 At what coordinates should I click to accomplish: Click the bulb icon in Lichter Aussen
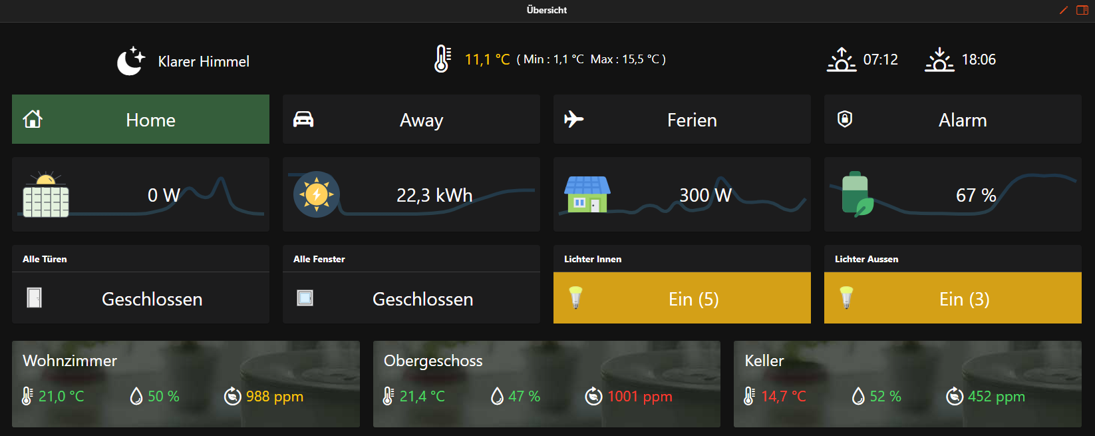(x=846, y=298)
